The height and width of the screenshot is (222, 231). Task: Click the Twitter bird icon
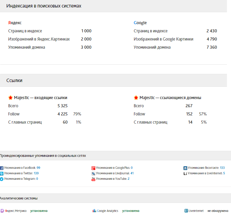(x=2, y=173)
